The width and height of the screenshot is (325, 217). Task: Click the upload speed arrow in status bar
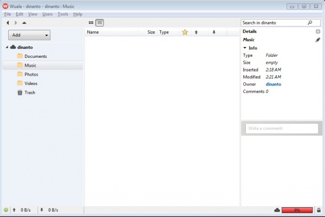pos(14,210)
